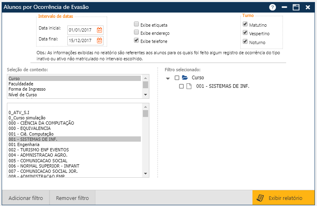
Task: Enable the Exibe etiqueta checkbox
Action: tap(137, 24)
